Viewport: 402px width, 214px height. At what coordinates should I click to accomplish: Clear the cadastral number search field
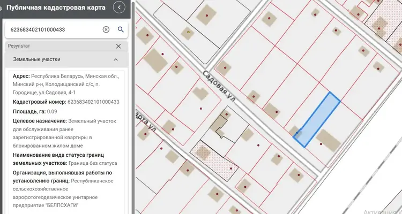point(106,29)
